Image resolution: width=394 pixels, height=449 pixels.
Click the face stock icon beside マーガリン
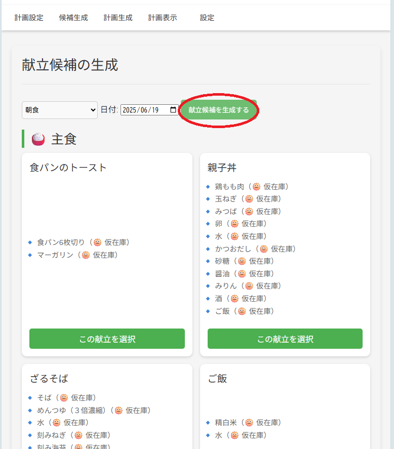point(86,255)
